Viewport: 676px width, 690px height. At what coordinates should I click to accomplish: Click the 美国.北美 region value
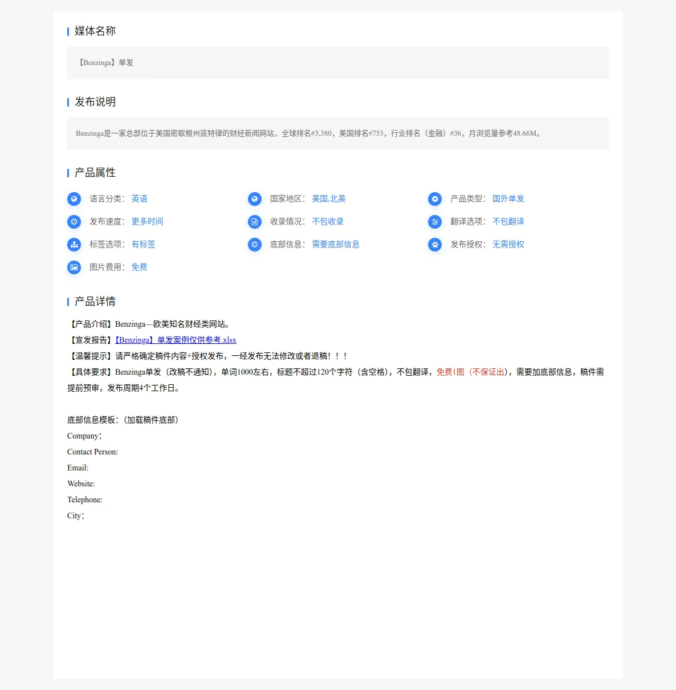pos(329,198)
